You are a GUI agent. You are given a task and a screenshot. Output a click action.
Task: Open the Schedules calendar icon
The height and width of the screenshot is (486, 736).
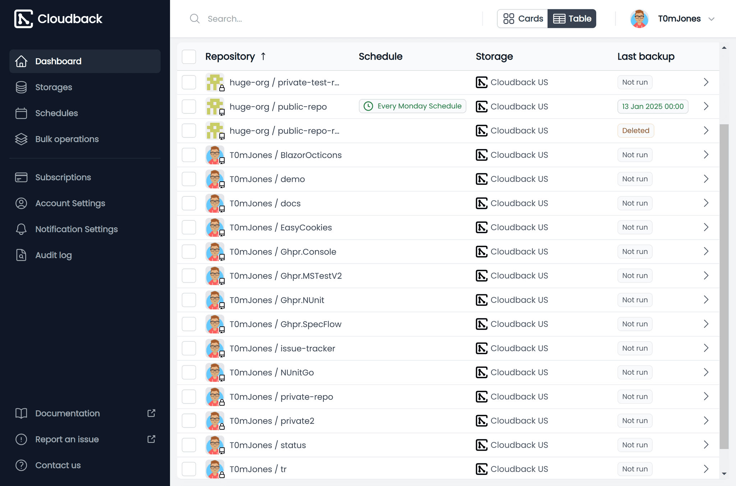[x=21, y=113]
